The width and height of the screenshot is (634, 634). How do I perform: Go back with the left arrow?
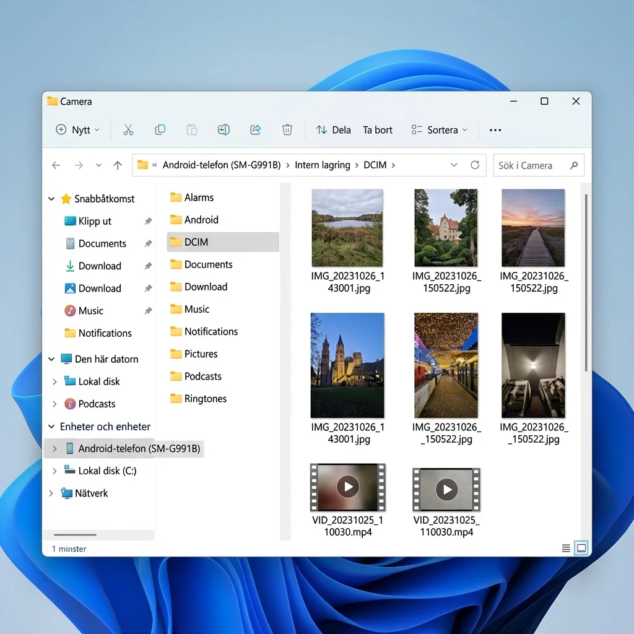56,165
